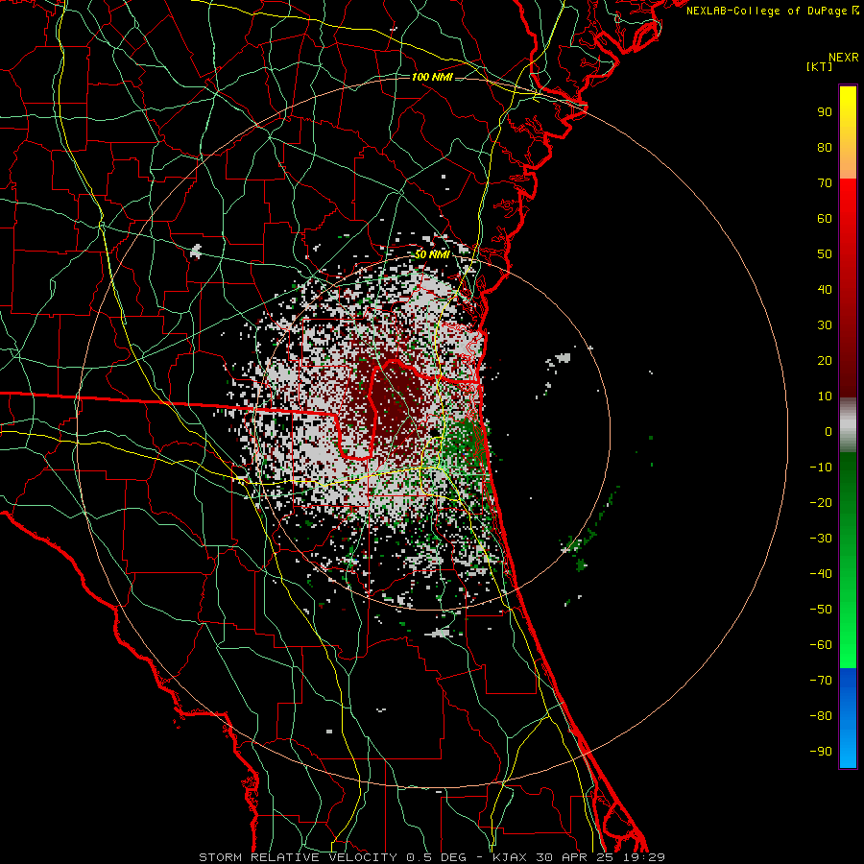This screenshot has width=864, height=864.
Task: Click the Storm Relative Velocity caption at bottom
Action: 431,857
